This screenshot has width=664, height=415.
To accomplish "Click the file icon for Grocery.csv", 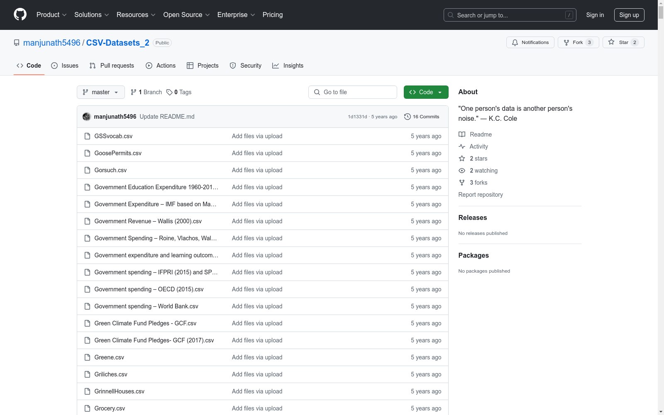I will point(87,408).
